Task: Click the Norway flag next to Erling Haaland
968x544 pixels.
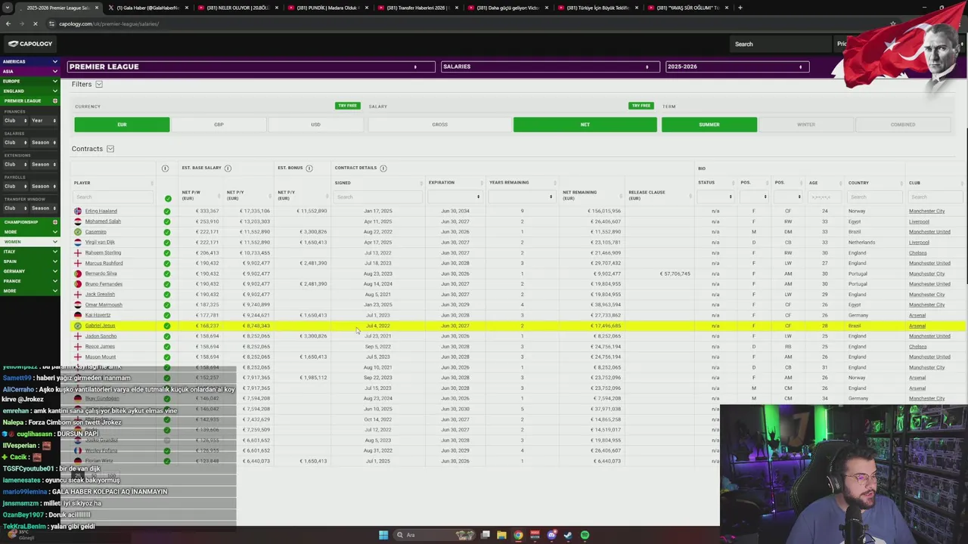Action: 78,212
